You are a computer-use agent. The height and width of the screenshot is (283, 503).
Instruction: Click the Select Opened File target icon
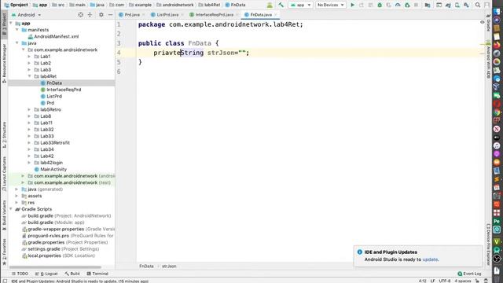[x=80, y=15]
